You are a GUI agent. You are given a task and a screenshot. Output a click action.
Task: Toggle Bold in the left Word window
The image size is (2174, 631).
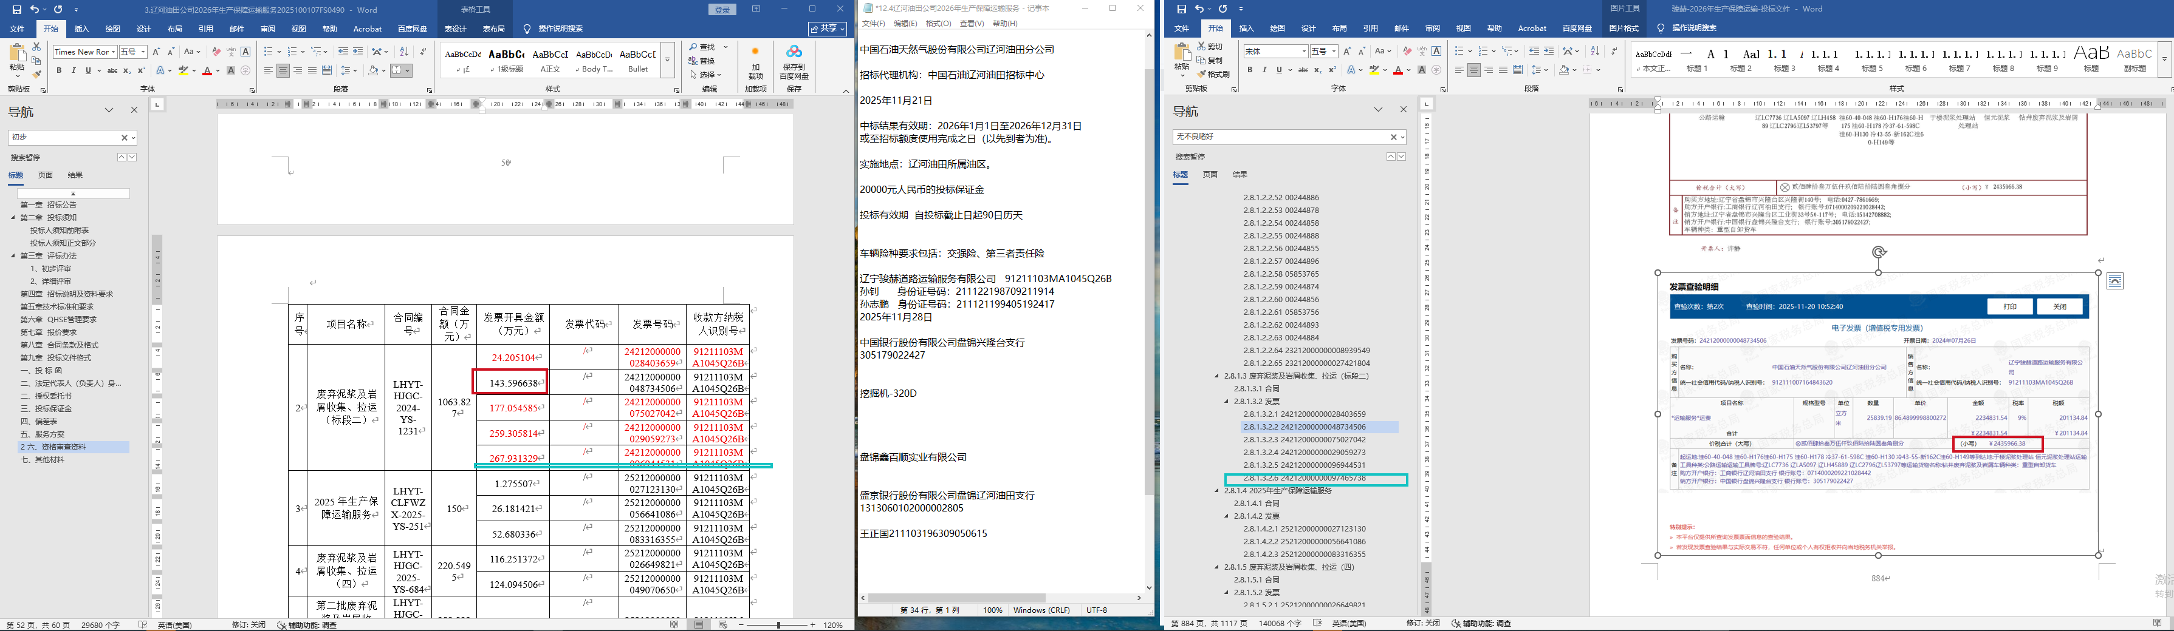tap(59, 71)
